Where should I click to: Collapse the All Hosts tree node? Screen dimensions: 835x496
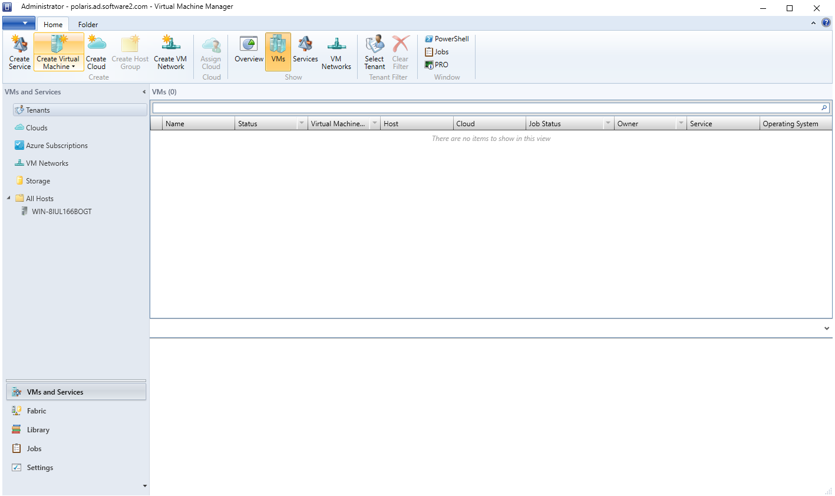[x=9, y=198]
